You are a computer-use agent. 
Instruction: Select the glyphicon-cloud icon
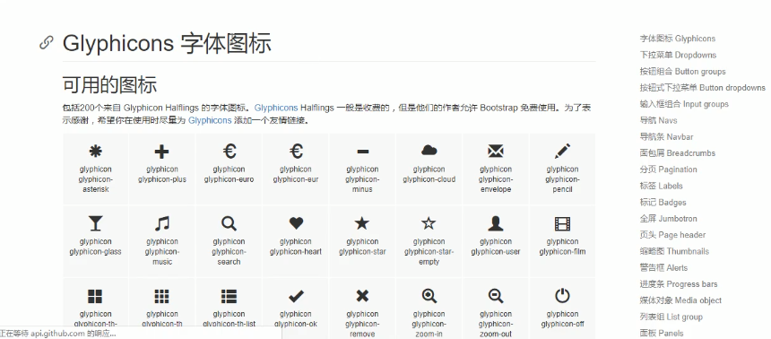pyautogui.click(x=429, y=150)
